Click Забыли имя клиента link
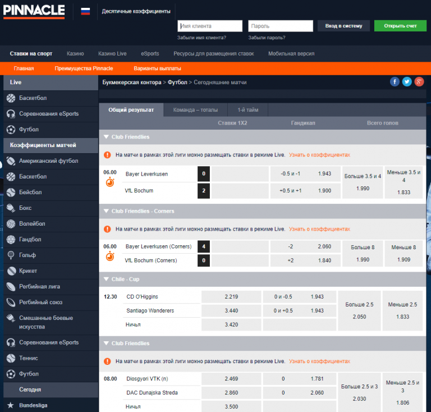This screenshot has width=431, height=412. 202,38
